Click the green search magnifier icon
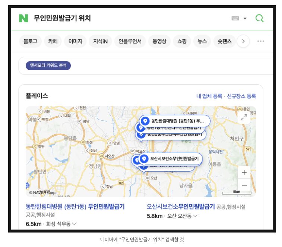The image size is (282, 247). tap(259, 18)
